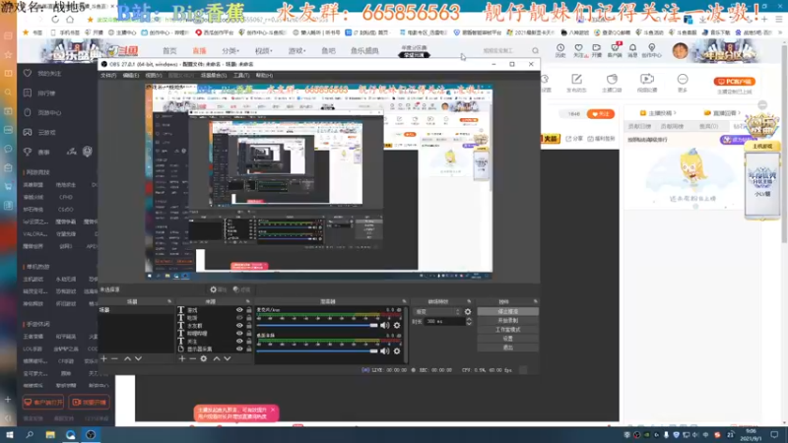Add a new scene in OBS
The image size is (788, 443).
coord(104,358)
